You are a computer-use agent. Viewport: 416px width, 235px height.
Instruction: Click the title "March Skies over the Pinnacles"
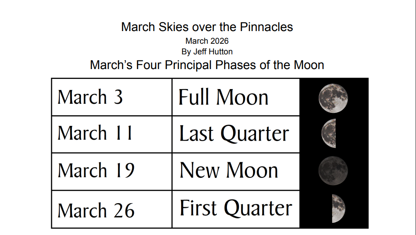207,27
